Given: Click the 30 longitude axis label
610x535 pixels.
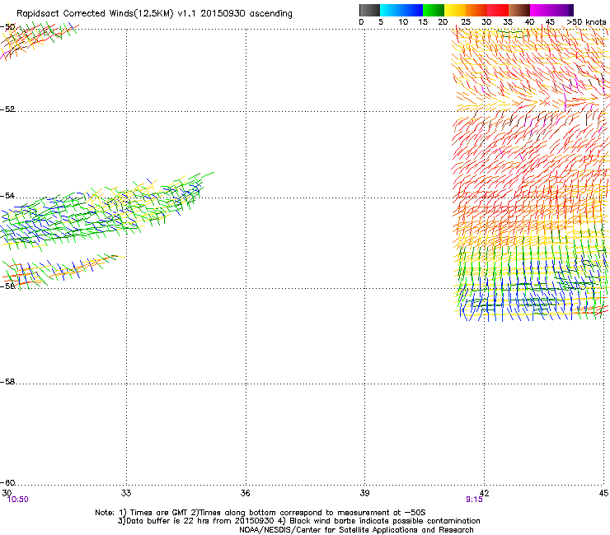Looking at the screenshot, I should pos(7,493).
